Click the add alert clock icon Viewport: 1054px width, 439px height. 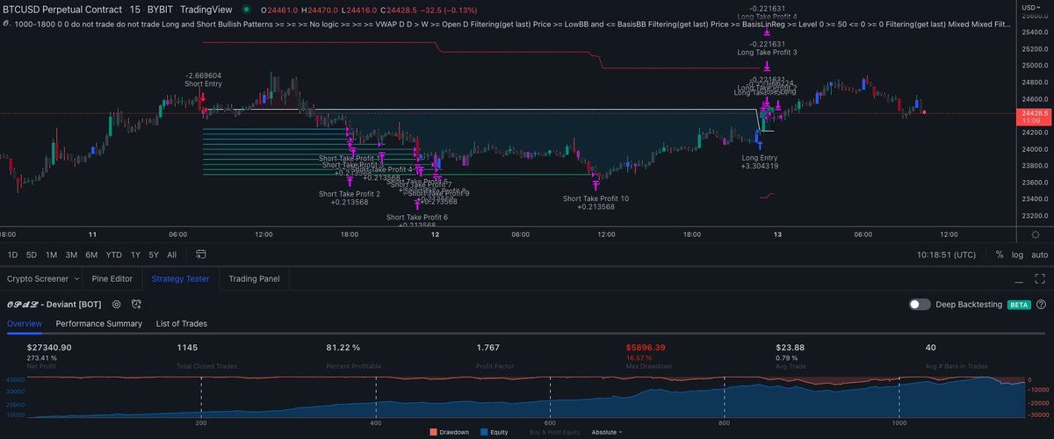coord(136,304)
